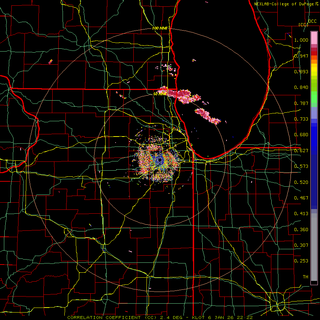Image resolution: width=320 pixels, height=320 pixels.
Task: Click the 0.413 scale value
Action: click(x=301, y=214)
